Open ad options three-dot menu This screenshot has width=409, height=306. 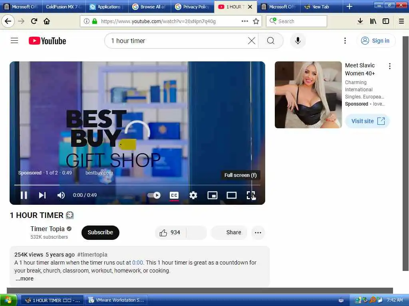(390, 66)
